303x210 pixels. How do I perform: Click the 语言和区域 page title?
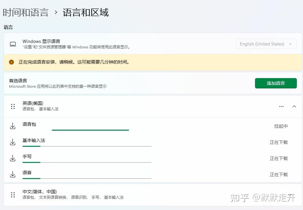coord(86,13)
